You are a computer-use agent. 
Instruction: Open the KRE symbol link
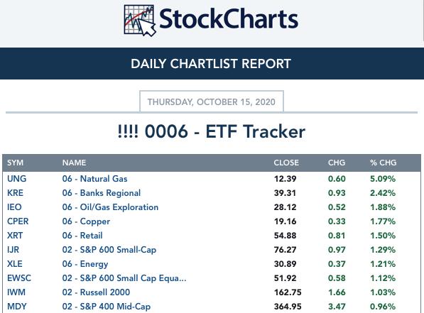(15, 193)
